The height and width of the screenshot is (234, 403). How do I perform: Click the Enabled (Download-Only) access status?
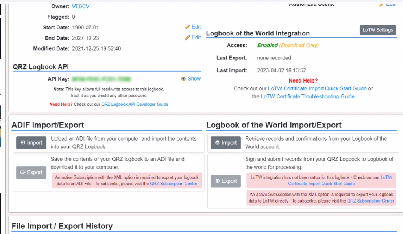(288, 45)
